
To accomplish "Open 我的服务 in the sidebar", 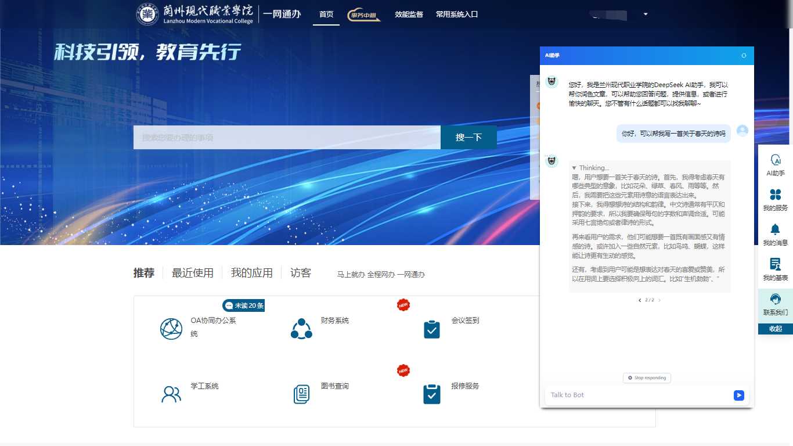I will 775,195.
